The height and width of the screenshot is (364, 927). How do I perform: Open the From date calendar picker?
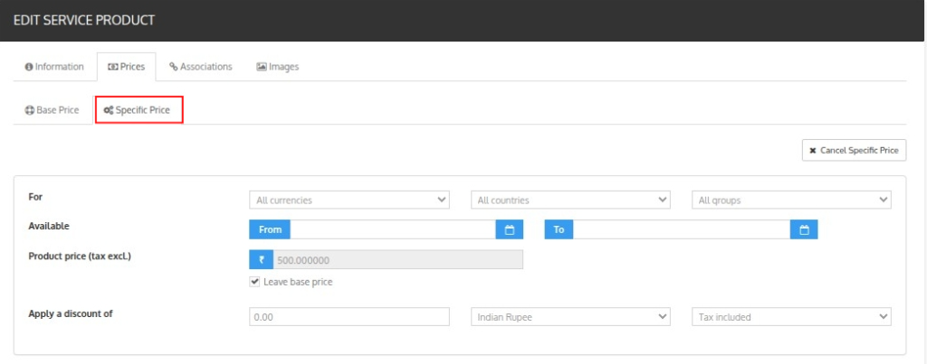[x=510, y=229]
